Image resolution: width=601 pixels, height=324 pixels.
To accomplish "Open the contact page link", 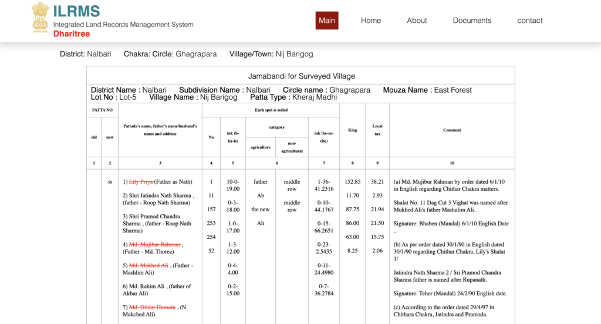I will pos(529,21).
